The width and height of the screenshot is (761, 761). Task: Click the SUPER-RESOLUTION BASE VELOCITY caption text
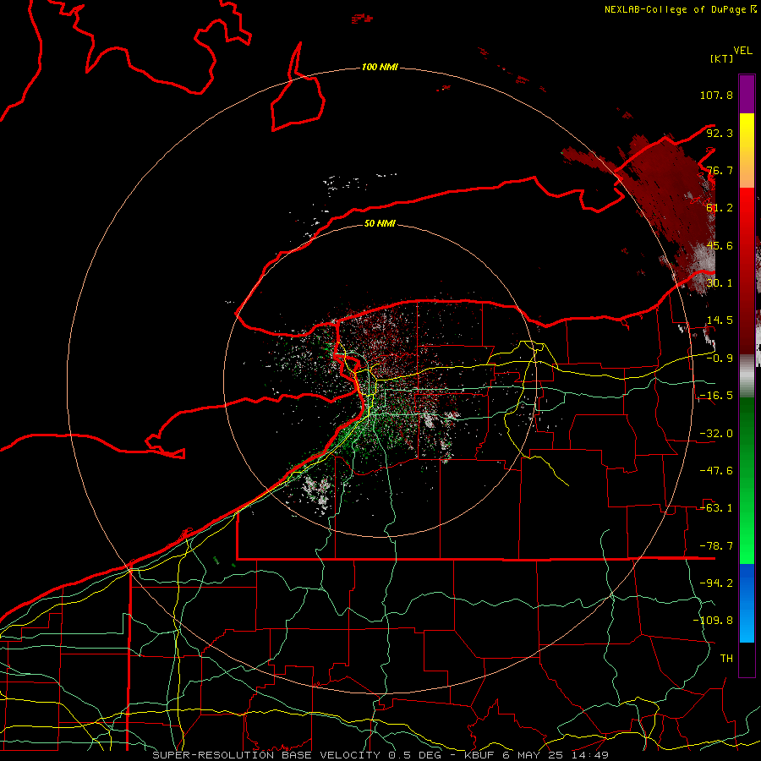[x=266, y=755]
